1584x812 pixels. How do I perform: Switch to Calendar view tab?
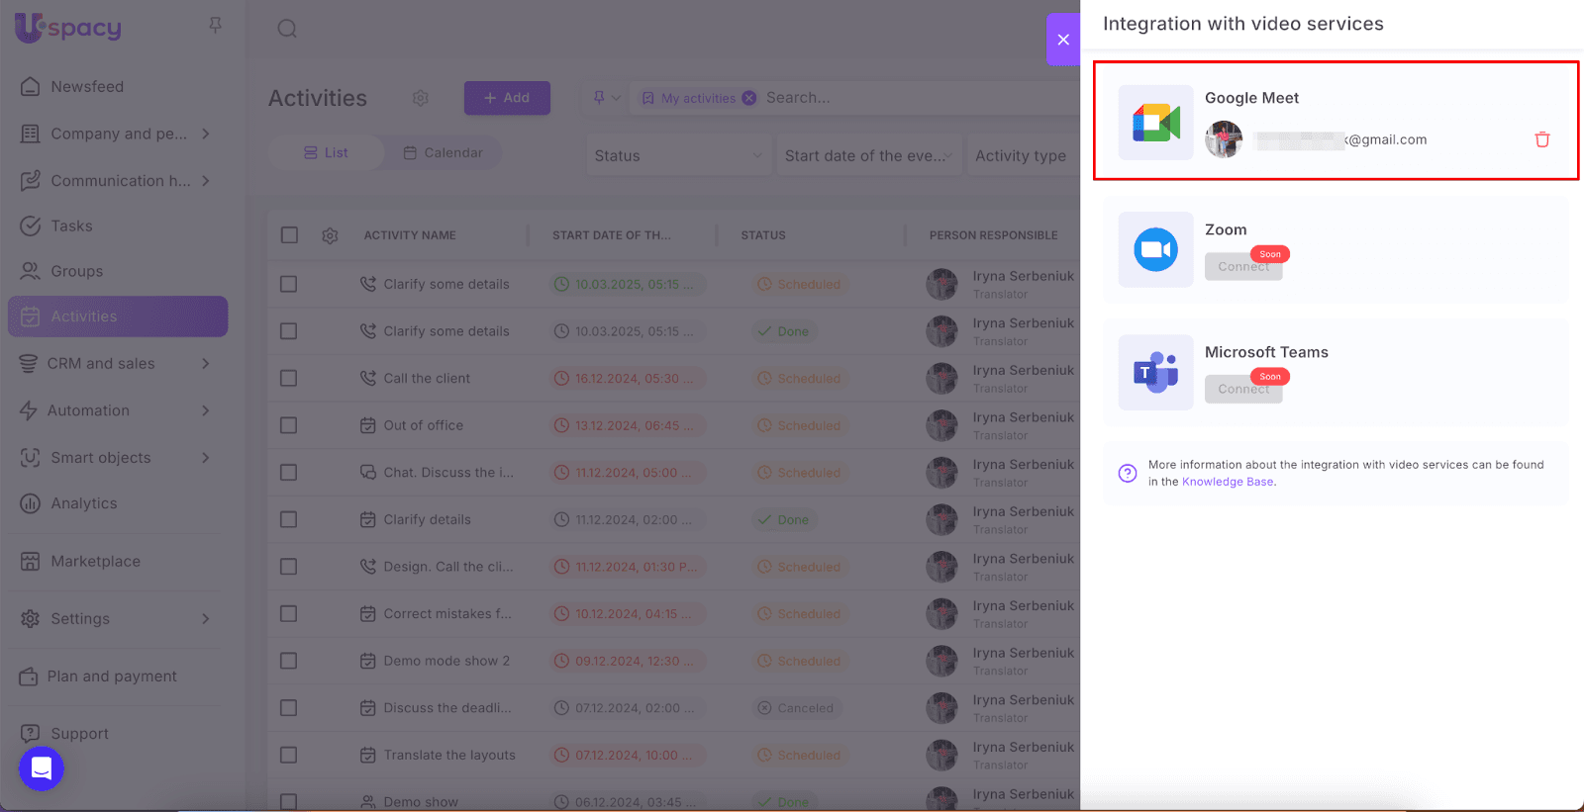443,152
